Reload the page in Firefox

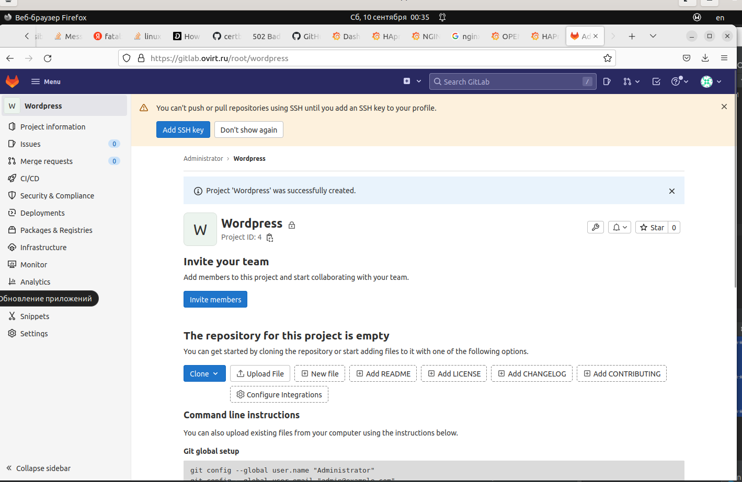coord(48,58)
